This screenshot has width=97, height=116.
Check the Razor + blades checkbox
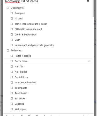[x=12, y=56]
